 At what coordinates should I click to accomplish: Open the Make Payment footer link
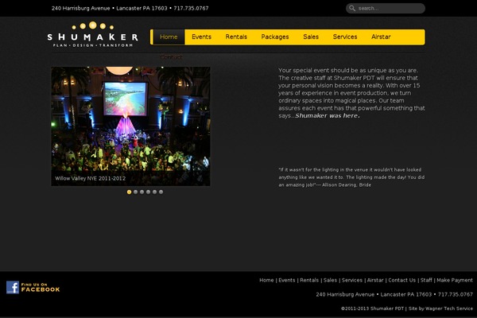[x=455, y=281]
